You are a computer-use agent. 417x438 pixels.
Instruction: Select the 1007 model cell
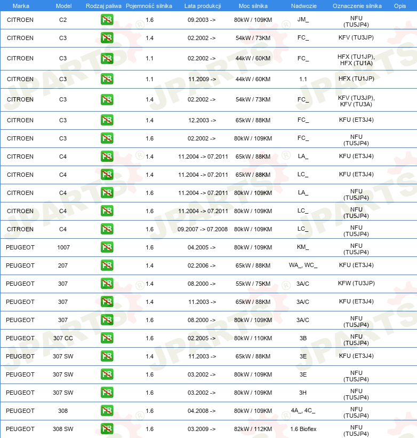pos(63,247)
